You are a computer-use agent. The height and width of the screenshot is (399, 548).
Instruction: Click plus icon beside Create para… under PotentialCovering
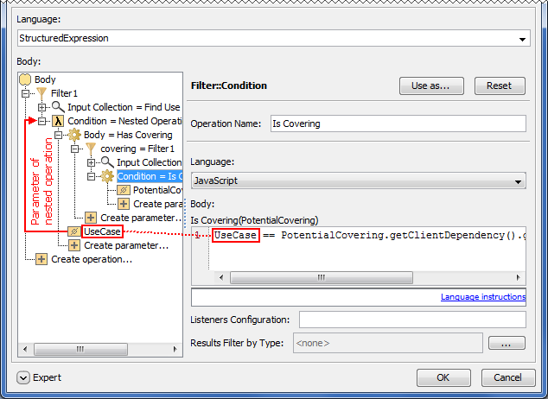124,204
